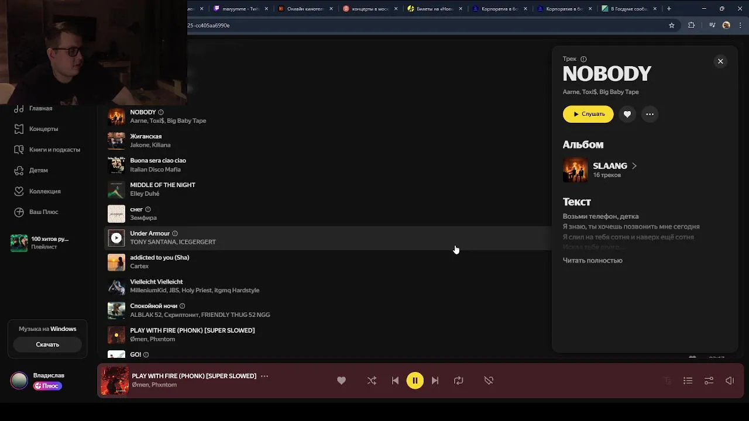Dislike the playing track with crossed heart

[x=489, y=381]
